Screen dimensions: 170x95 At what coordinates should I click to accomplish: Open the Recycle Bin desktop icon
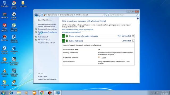click(x=5, y=4)
